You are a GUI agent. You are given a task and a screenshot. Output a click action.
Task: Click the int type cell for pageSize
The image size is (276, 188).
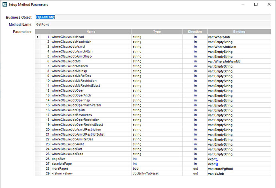(x=157, y=159)
